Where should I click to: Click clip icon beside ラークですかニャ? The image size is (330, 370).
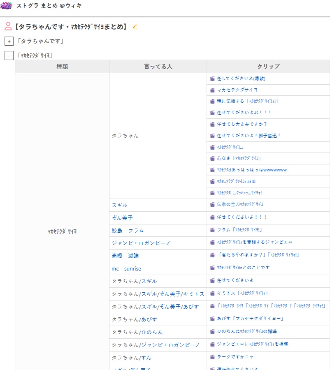pyautogui.click(x=212, y=357)
